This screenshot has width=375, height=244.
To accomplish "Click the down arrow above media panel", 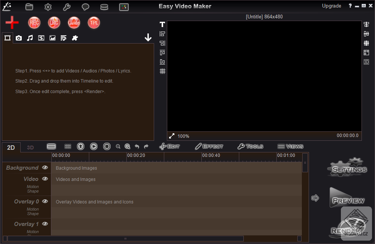I will tap(148, 38).
